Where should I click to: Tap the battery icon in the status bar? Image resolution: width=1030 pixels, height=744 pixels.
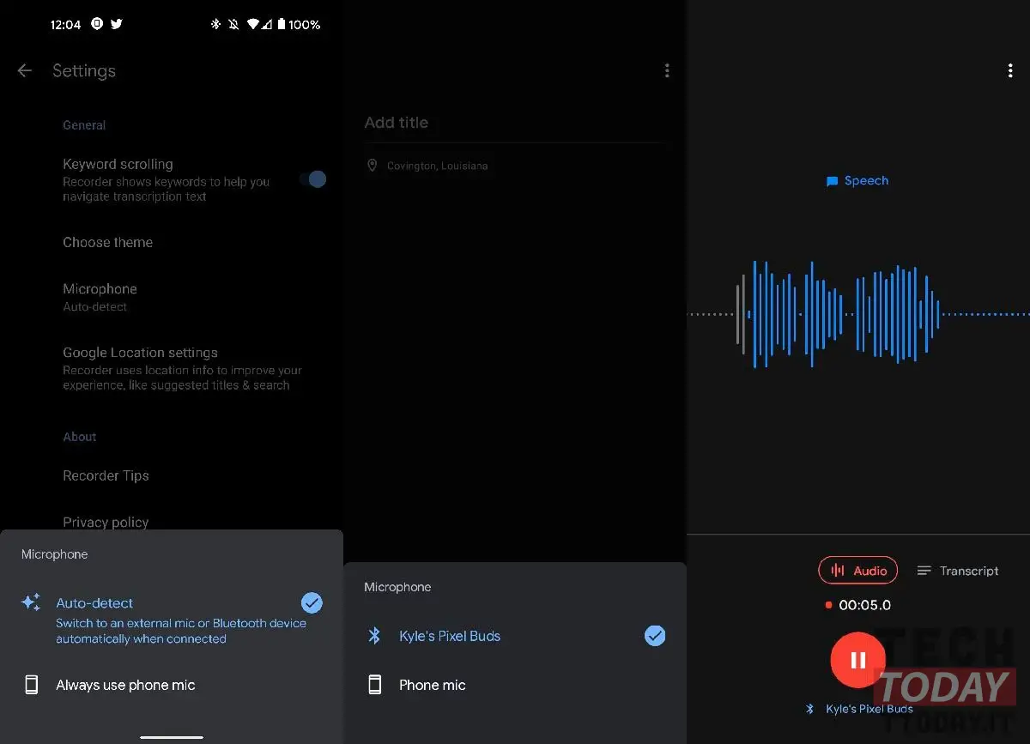tap(281, 25)
